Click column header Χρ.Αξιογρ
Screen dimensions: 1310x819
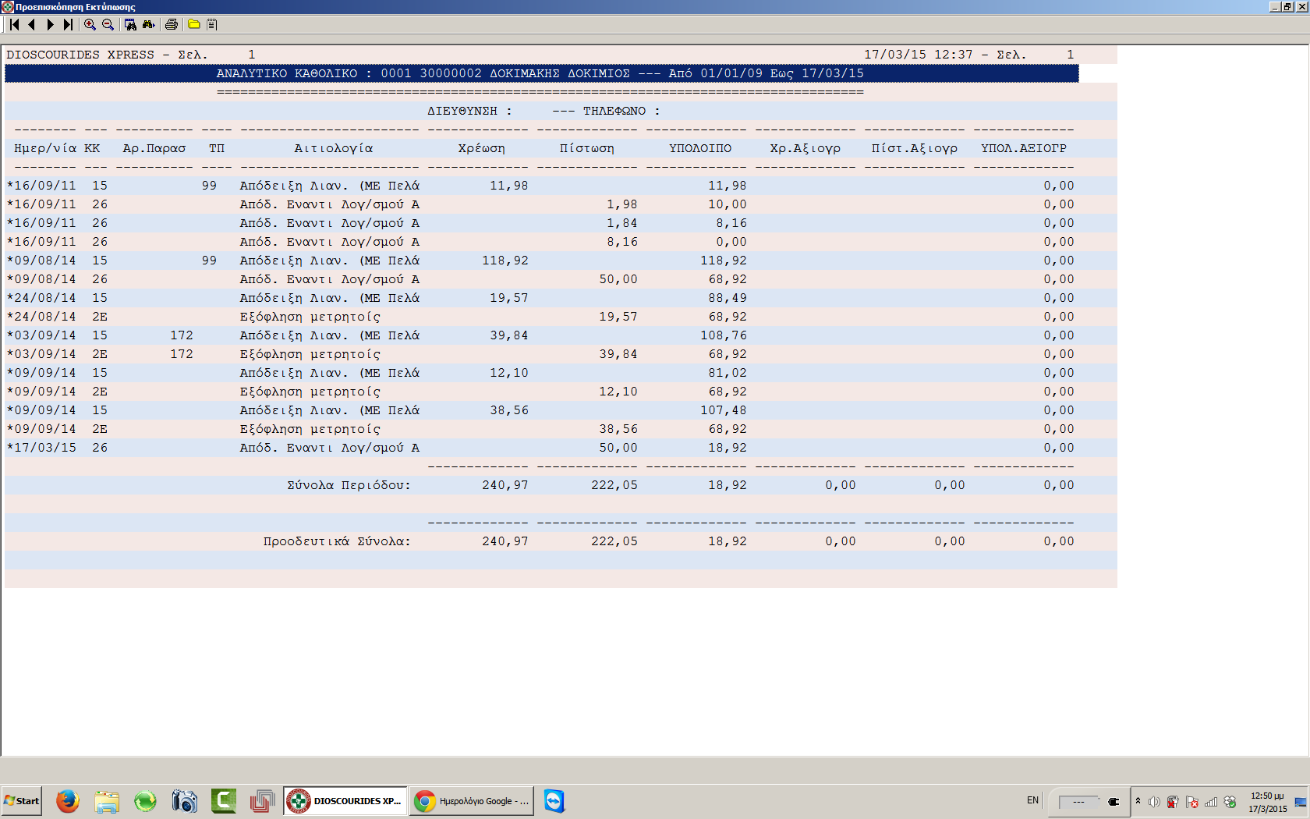(x=805, y=148)
